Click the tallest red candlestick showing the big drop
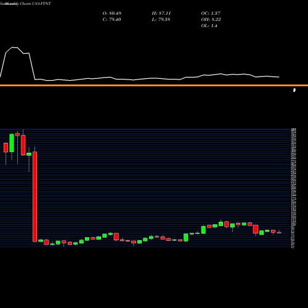308x308 pixels. coord(35,197)
